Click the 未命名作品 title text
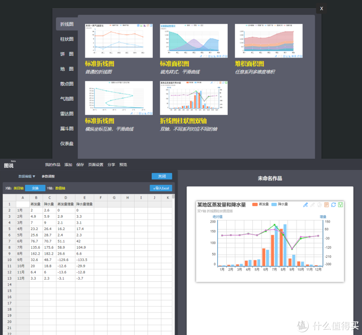 click(x=270, y=178)
